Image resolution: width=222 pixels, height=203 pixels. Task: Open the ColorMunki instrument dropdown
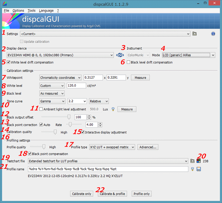tap(138, 55)
